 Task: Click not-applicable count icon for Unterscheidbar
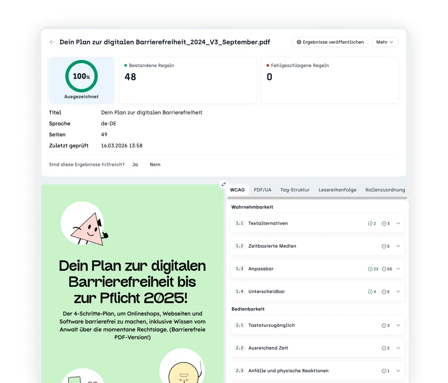click(384, 292)
